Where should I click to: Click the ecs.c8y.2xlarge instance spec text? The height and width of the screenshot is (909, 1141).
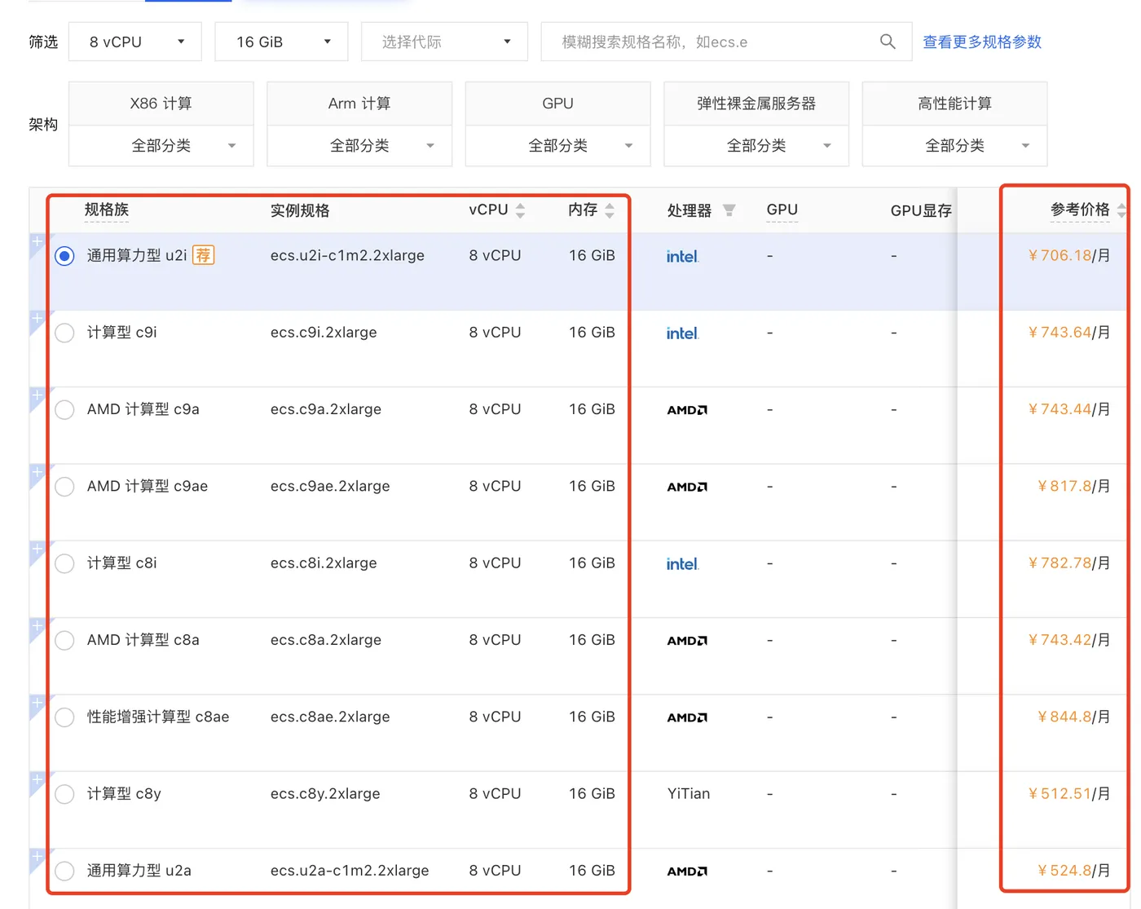(x=325, y=794)
